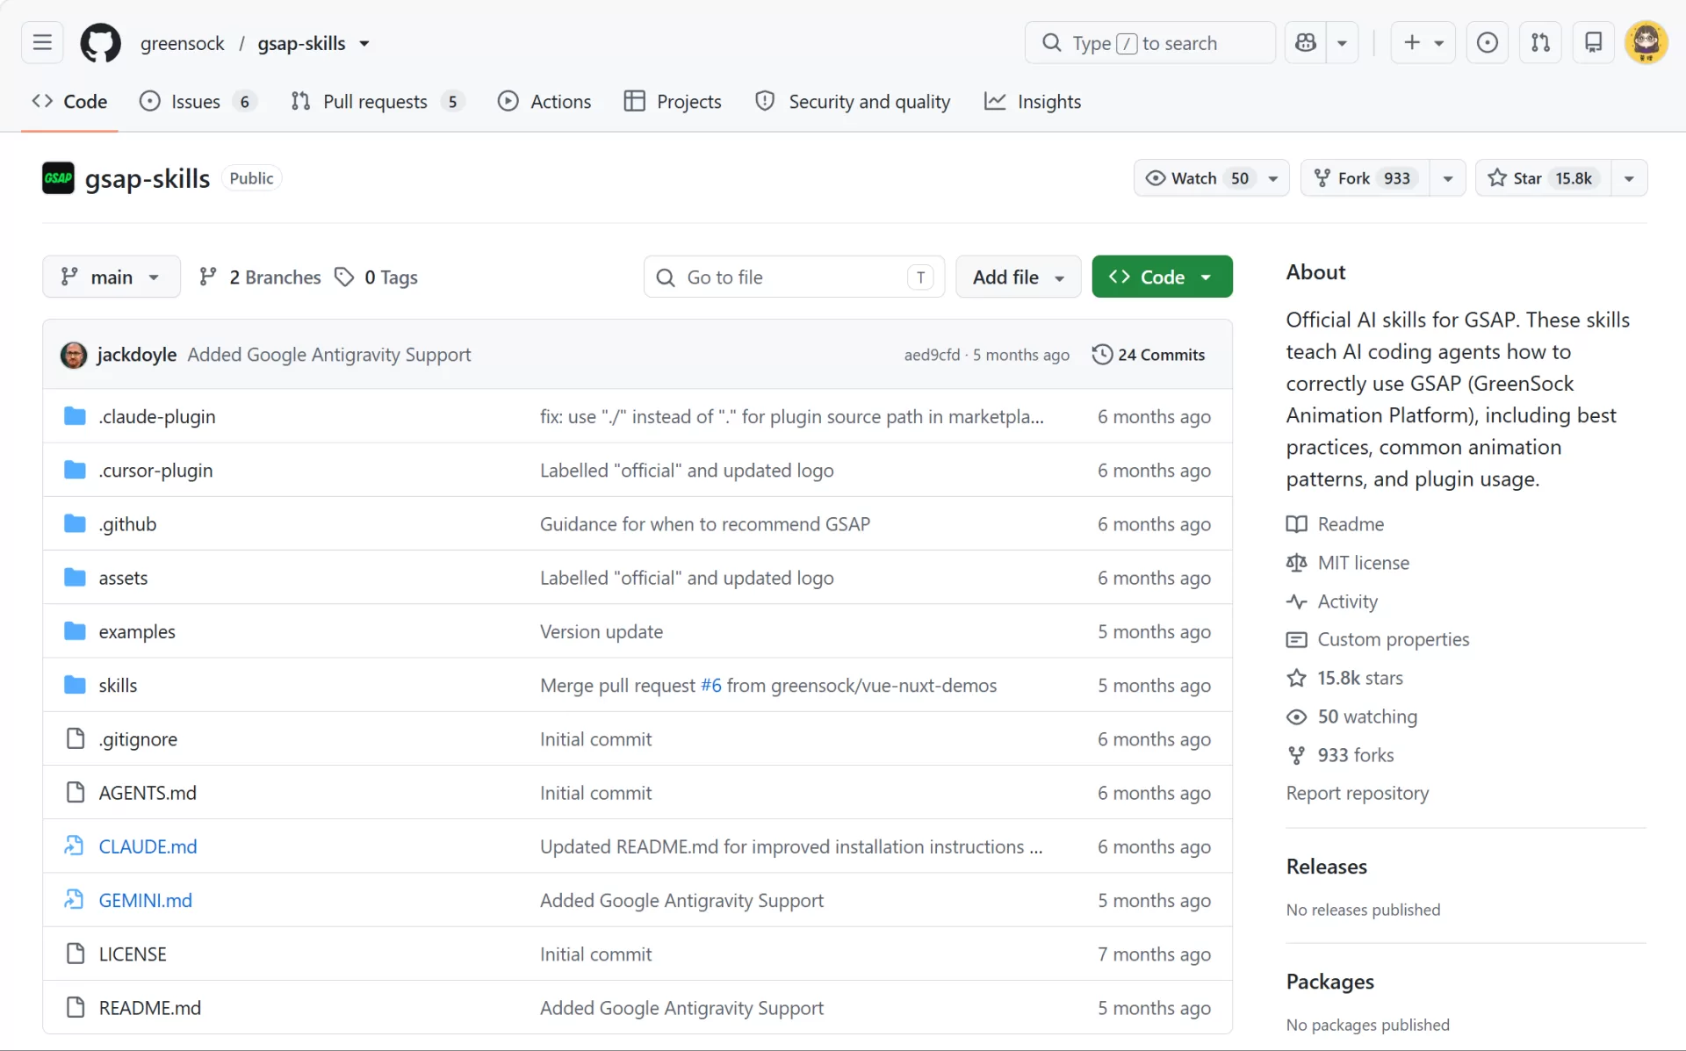
Task: Open the issues inbox icon in header
Action: pos(1487,42)
